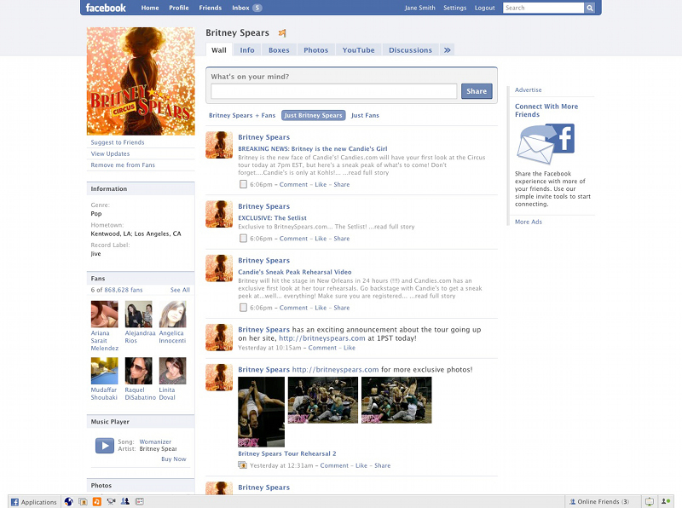Open Settings in top bar

point(455,8)
